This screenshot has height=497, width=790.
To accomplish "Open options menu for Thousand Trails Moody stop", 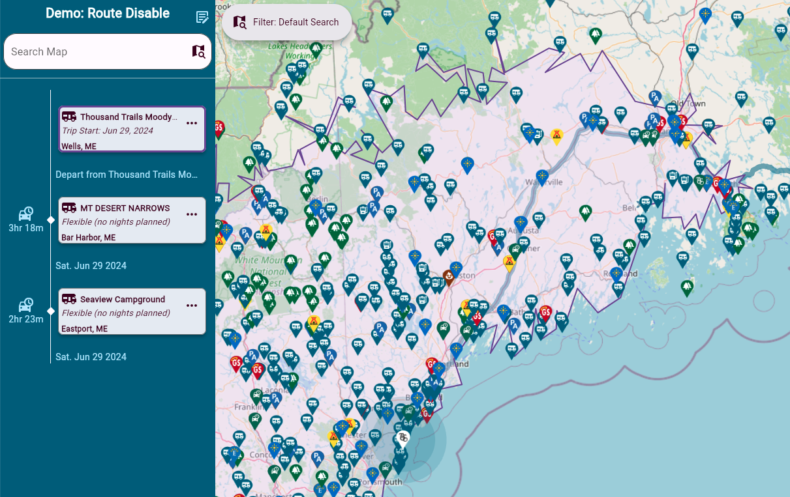I will click(192, 123).
